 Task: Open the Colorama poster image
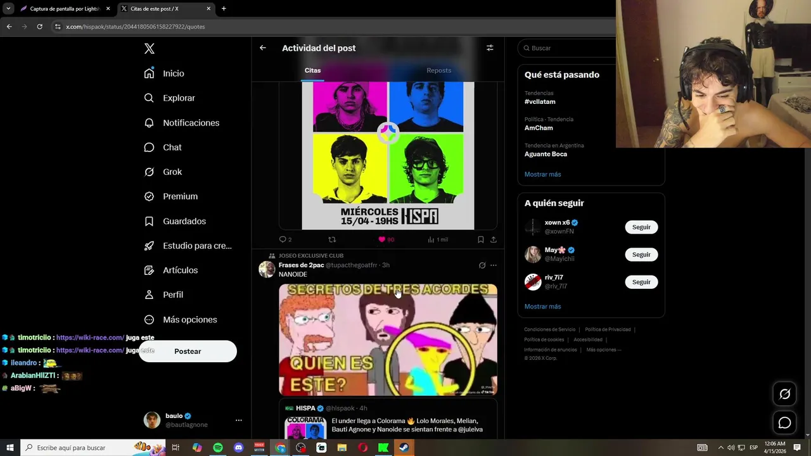pos(388,155)
